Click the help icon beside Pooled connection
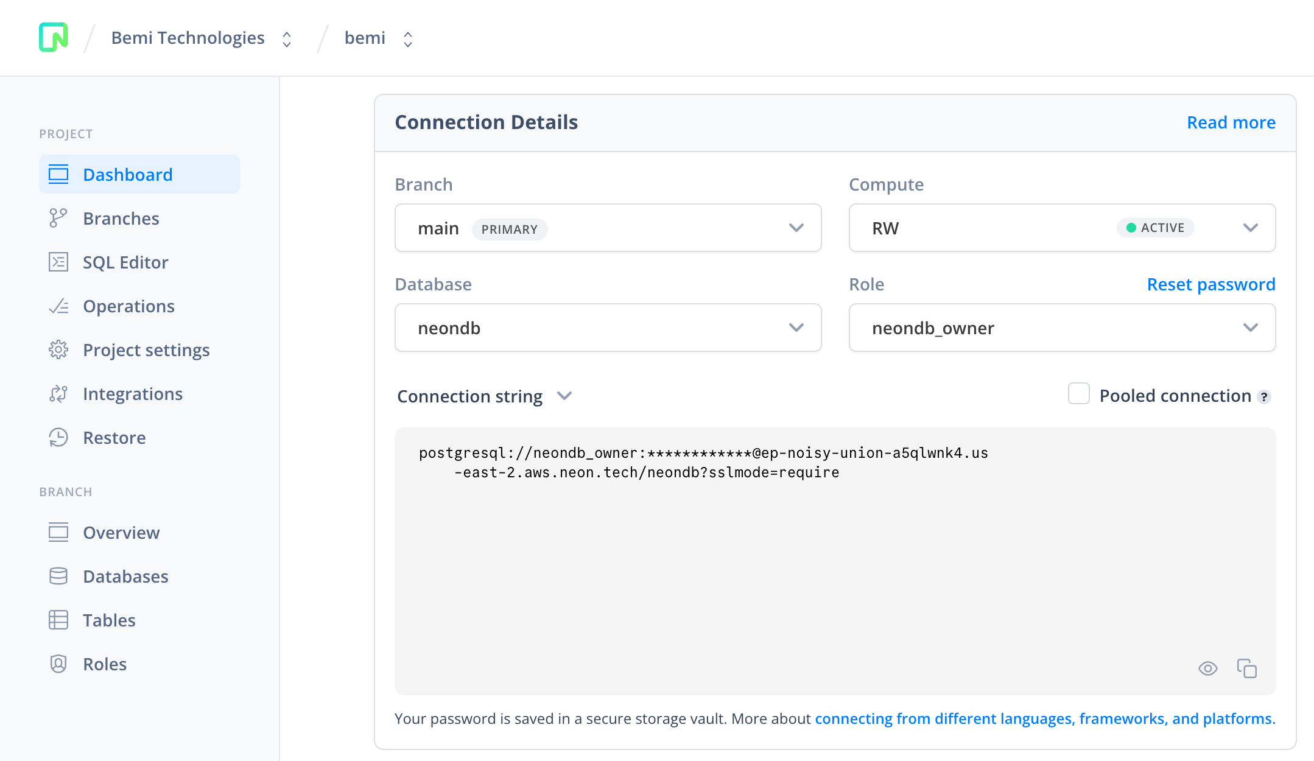 [x=1265, y=397]
